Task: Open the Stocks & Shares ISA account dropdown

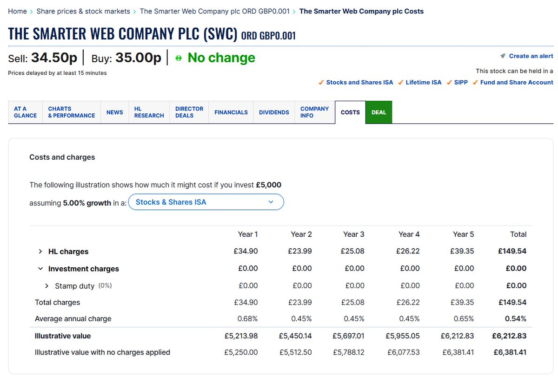Action: [206, 202]
